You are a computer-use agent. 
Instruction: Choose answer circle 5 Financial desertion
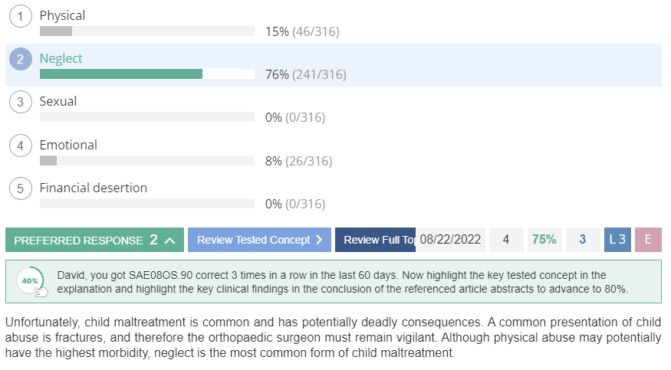(21, 188)
